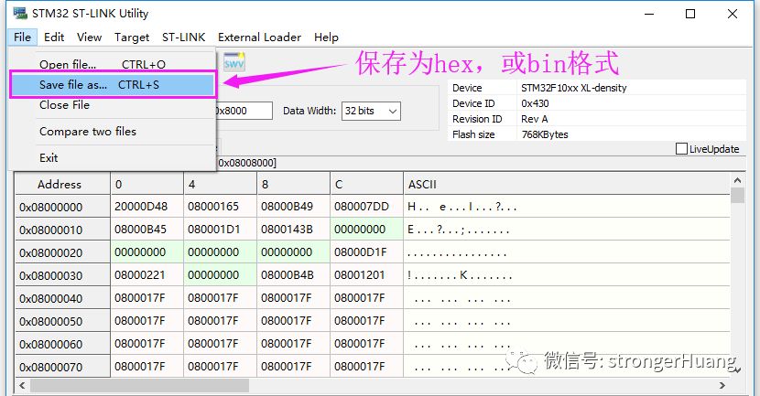Click the size input field showing 0x8000
The height and width of the screenshot is (396, 760).
click(x=244, y=111)
